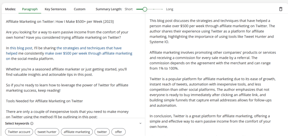This screenshot has height=136, width=288.
Task: Click the Summary Length slider handle
Action: (x=145, y=9)
